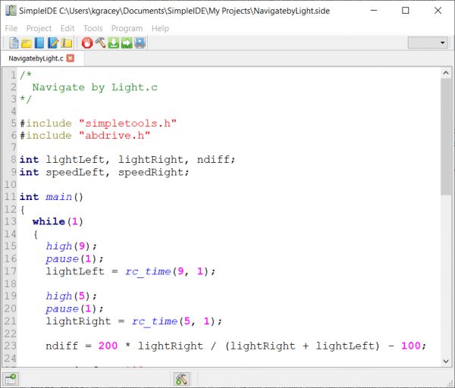
Task: Click the Open Project folder icon
Action: [x=26, y=42]
